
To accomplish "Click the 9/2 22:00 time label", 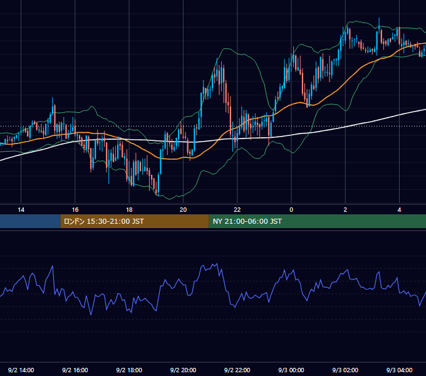I will (x=237, y=370).
